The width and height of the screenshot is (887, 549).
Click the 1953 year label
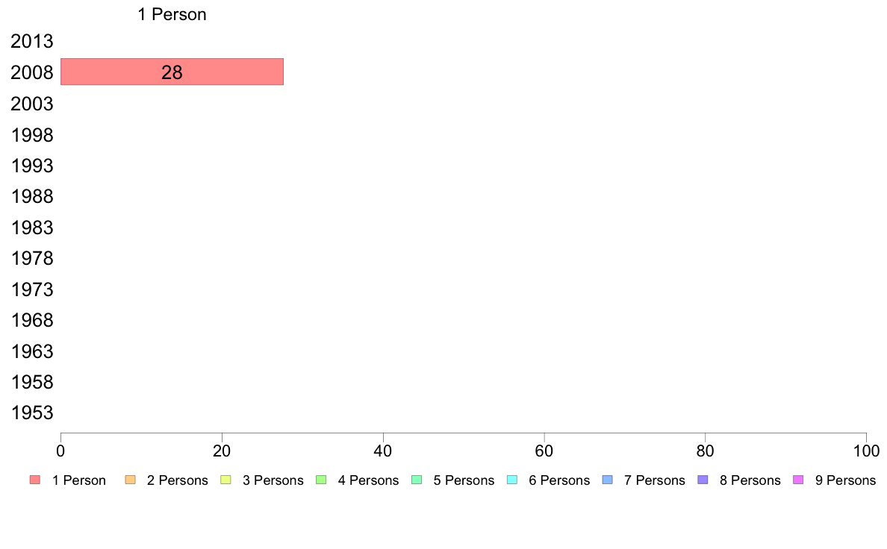pos(31,412)
